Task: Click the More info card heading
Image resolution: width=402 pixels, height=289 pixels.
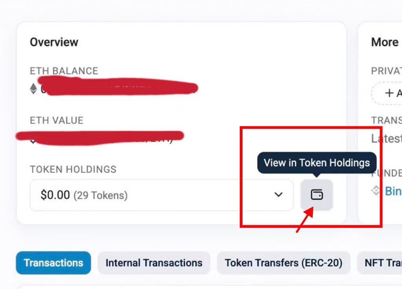Action: pos(385,42)
